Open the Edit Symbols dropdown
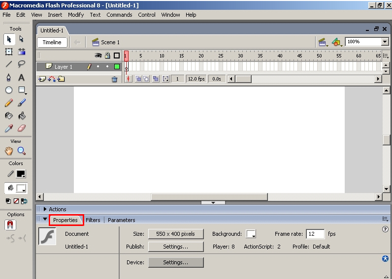 coord(337,42)
